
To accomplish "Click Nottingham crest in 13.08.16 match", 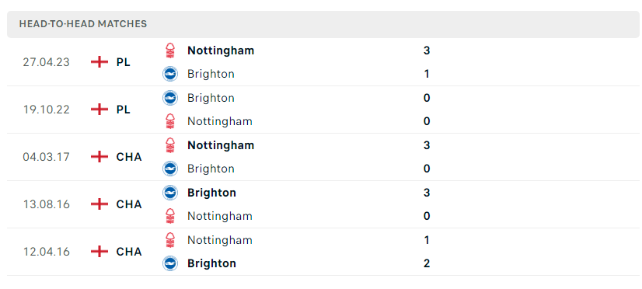I will (170, 216).
